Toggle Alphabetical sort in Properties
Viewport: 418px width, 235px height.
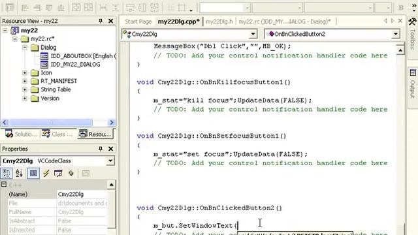[19, 174]
